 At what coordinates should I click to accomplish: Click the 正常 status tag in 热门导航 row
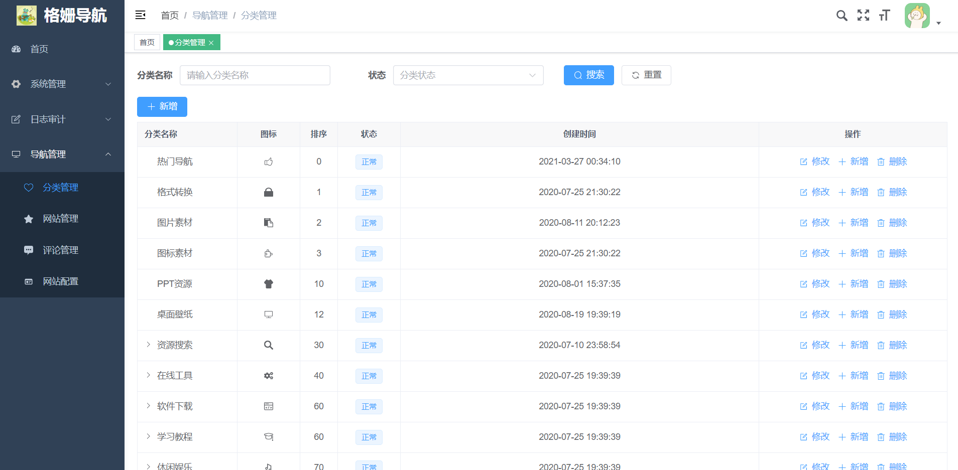[369, 162]
